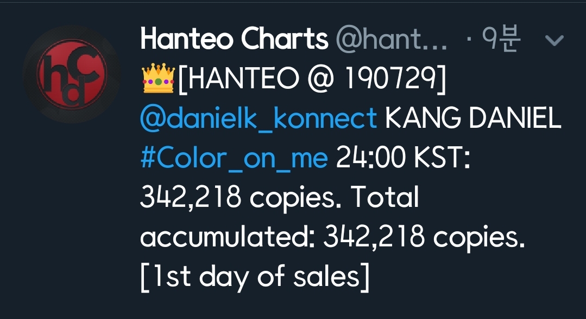Click the "KANG DANIEL" artist name text
The width and height of the screenshot is (586, 319).
pos(472,119)
